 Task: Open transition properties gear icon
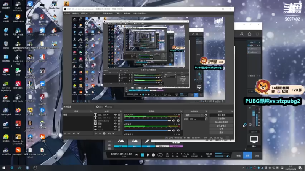[206, 115]
